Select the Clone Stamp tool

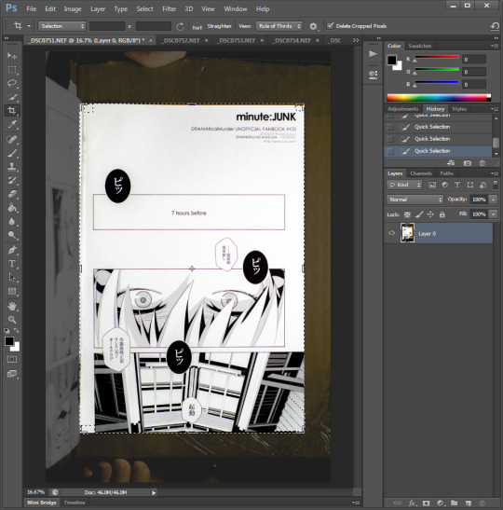[x=12, y=167]
